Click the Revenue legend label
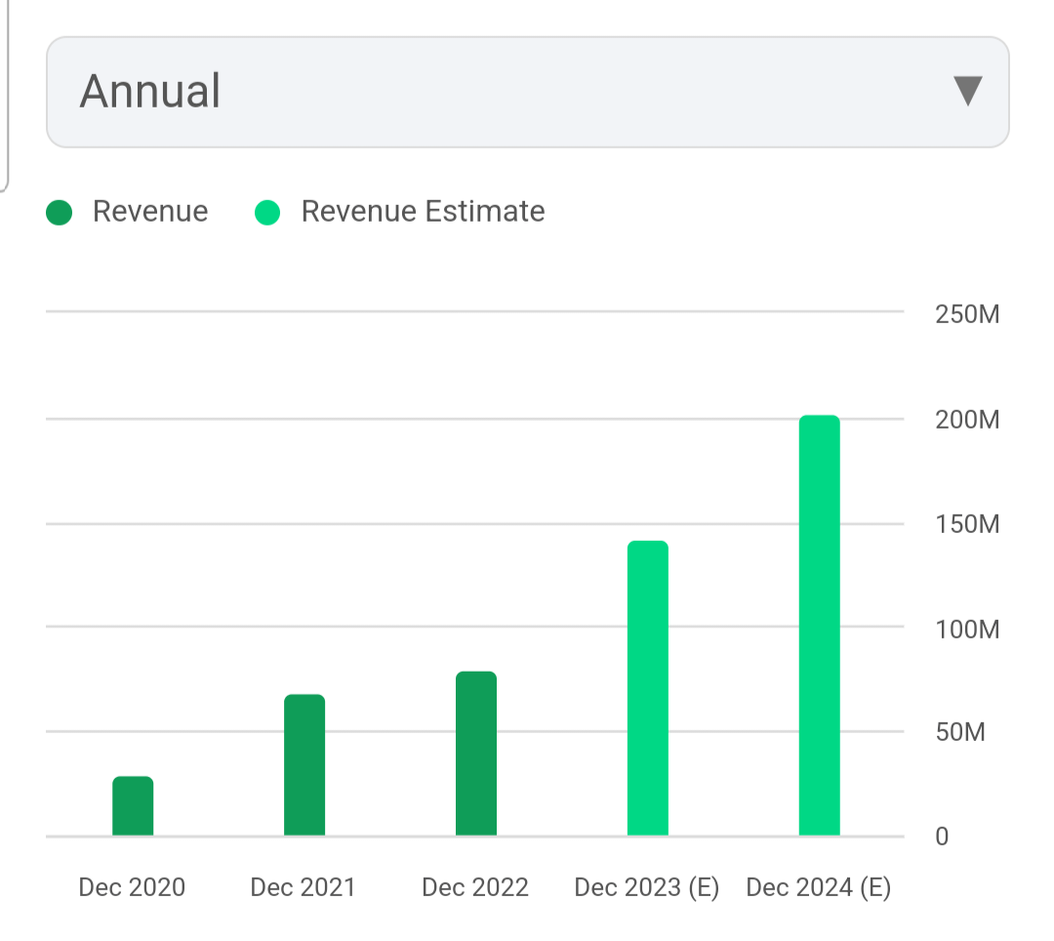Screen dimensions: 1054x941 [150, 211]
